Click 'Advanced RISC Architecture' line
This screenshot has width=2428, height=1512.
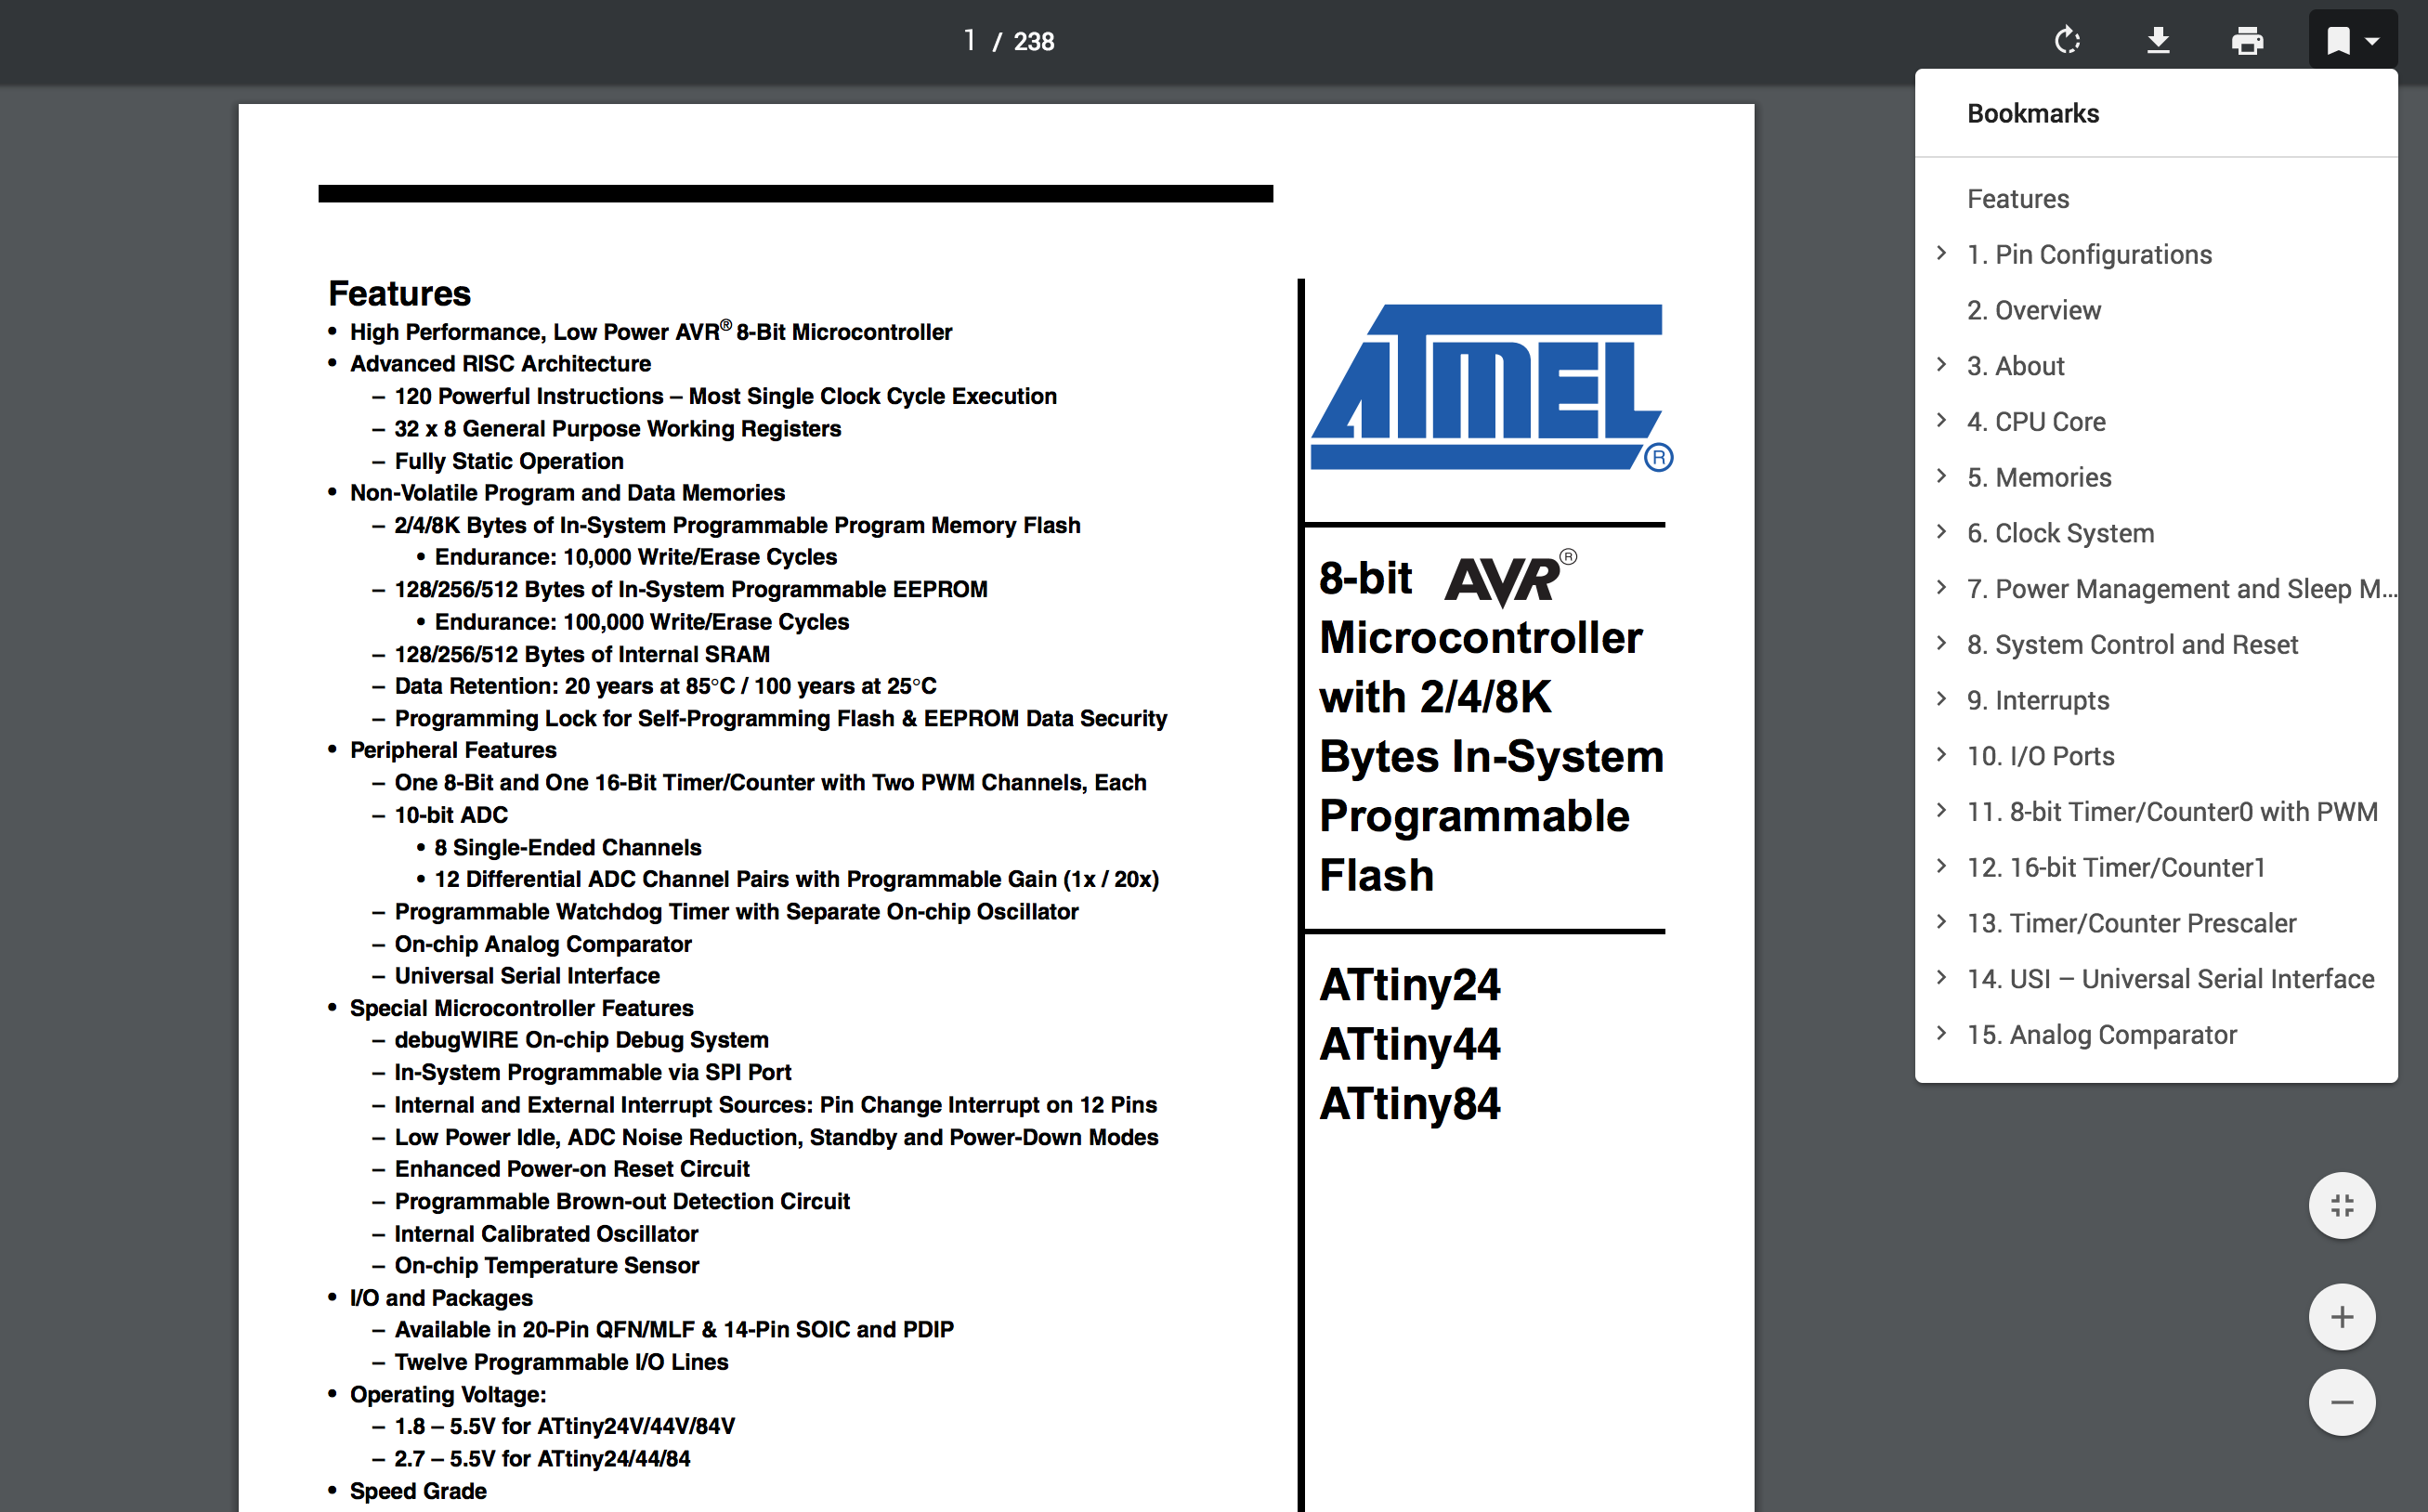click(500, 364)
